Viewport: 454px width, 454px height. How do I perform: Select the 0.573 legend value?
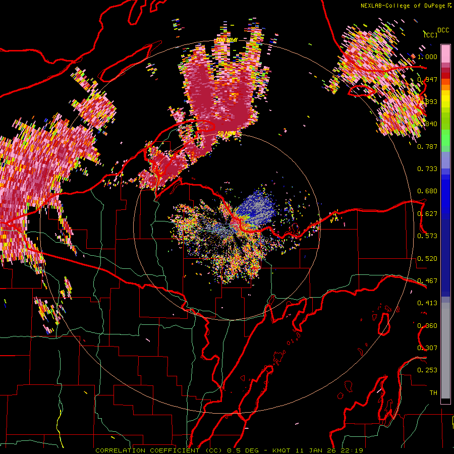point(427,236)
